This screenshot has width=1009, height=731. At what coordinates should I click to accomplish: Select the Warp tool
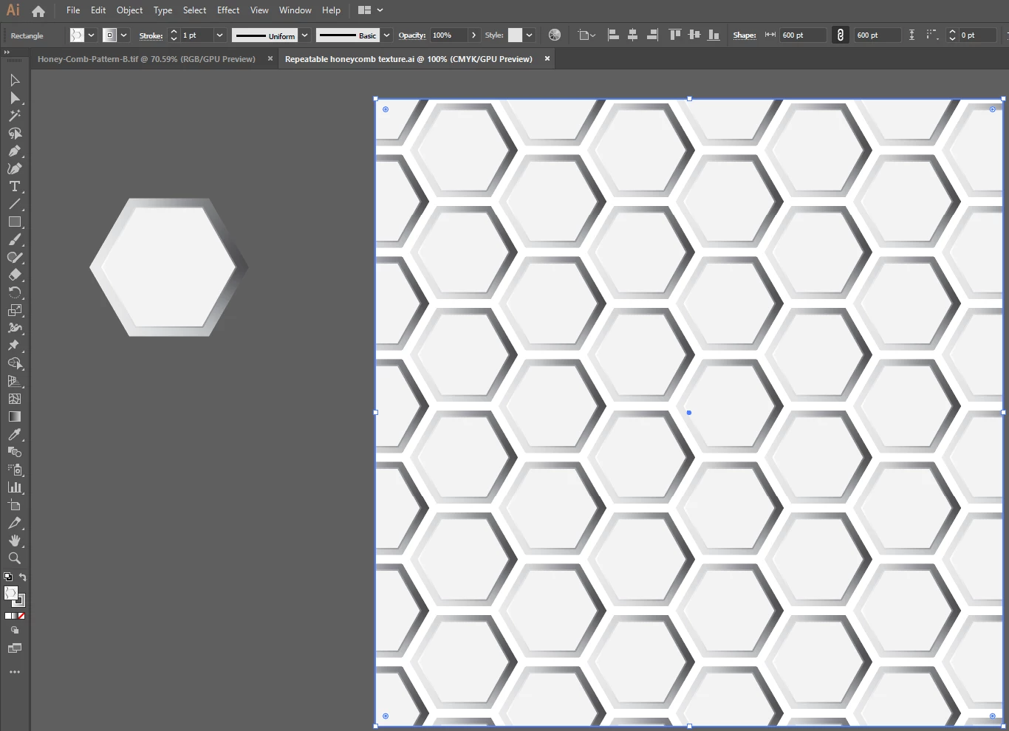[x=14, y=328]
